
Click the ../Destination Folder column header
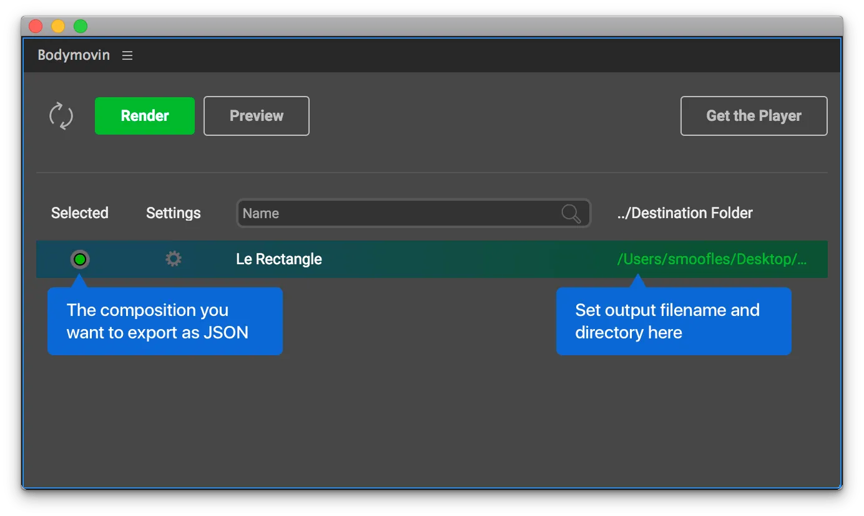pyautogui.click(x=685, y=213)
